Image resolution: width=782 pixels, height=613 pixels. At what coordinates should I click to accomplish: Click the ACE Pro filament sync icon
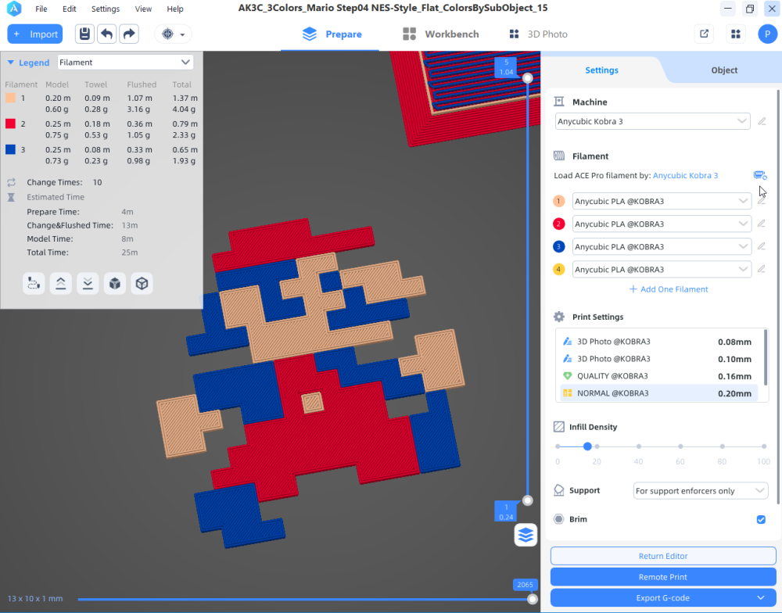point(760,175)
